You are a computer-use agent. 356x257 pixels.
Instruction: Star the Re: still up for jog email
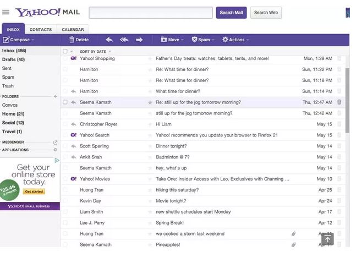150,102
